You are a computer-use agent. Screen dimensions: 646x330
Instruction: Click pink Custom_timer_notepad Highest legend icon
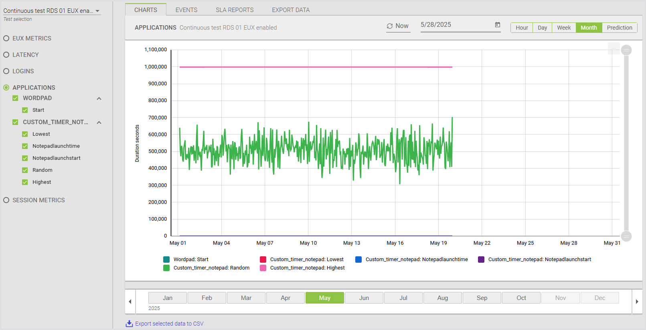(x=263, y=268)
